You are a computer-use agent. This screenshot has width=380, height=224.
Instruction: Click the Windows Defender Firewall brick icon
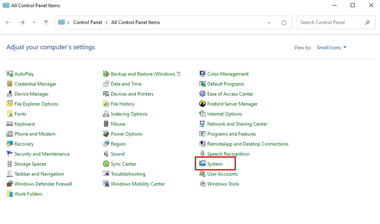click(x=10, y=184)
